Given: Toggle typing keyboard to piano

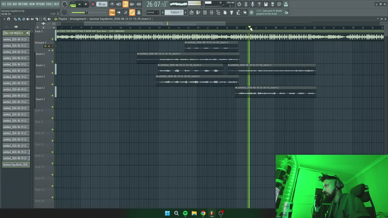Looking at the screenshot, I should click(112, 12).
